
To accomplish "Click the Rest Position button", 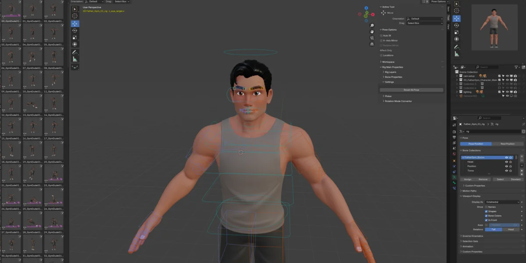I will [508, 144].
